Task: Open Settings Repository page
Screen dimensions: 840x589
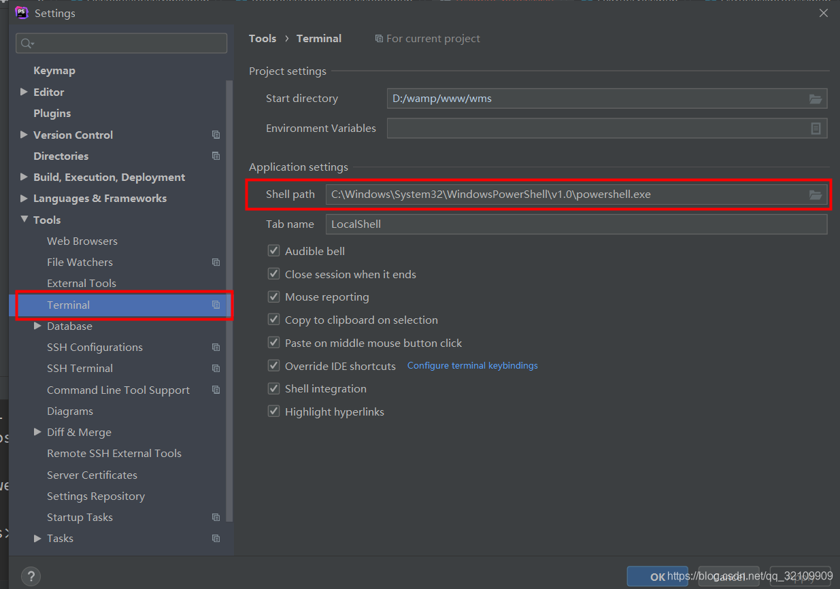Action: pos(96,496)
